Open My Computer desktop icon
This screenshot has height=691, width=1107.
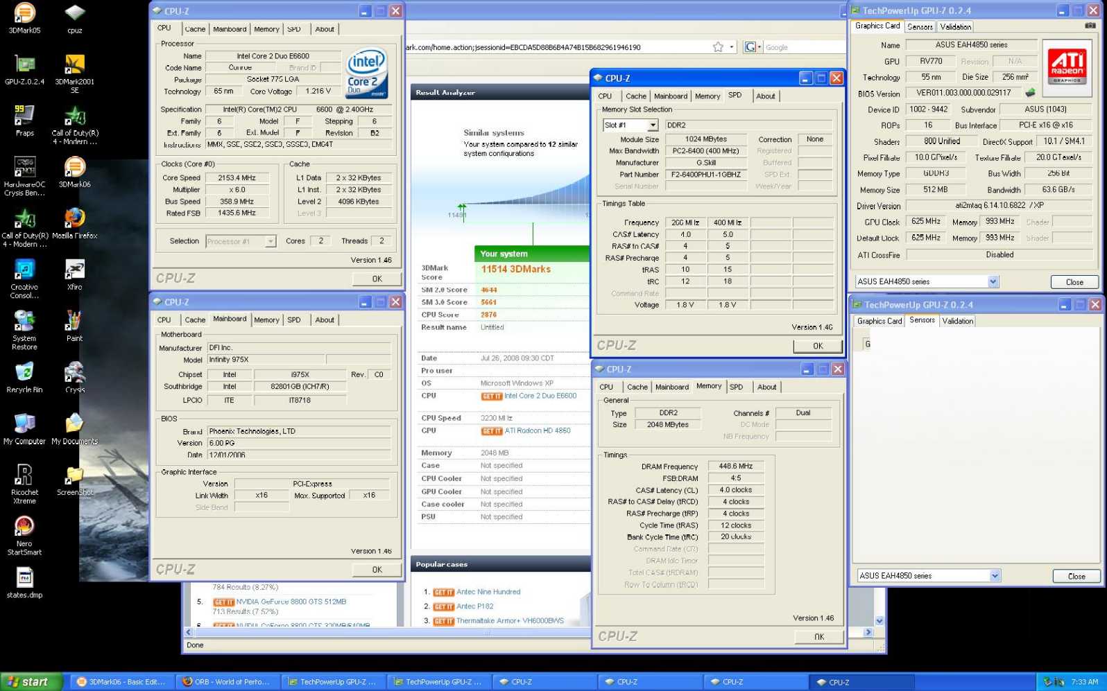[24, 430]
